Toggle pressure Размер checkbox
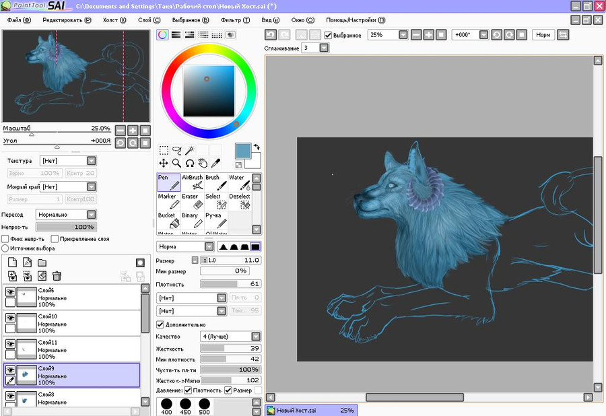 coord(228,390)
